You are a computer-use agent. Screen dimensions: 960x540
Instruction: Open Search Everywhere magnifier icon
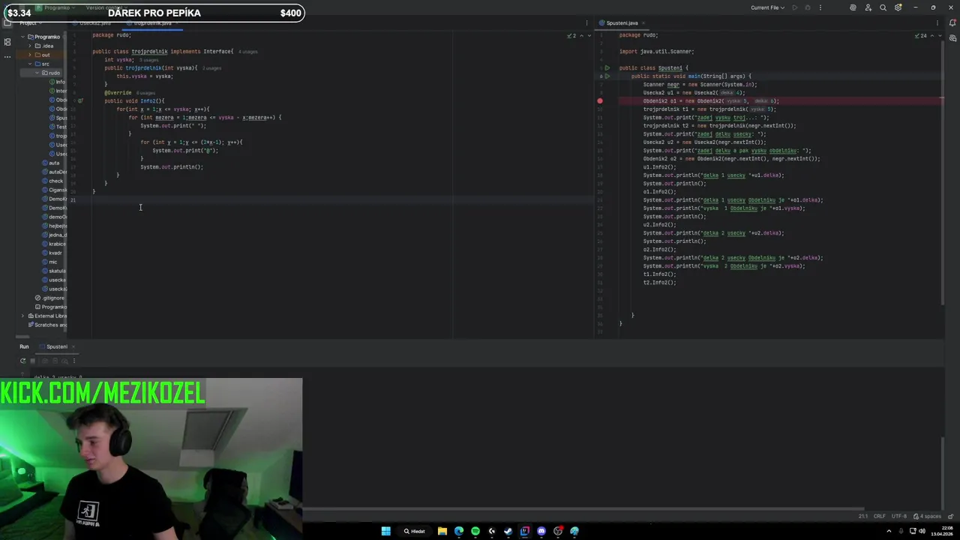(883, 7)
